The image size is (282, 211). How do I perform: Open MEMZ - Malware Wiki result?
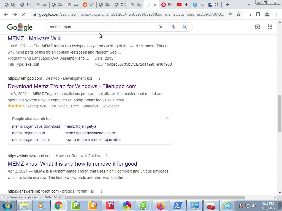coord(34,38)
